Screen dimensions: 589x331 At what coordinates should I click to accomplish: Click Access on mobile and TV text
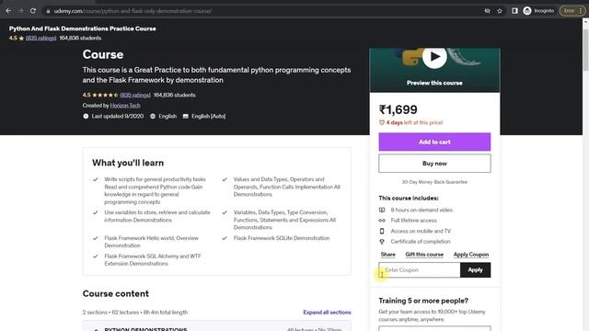[x=421, y=231]
